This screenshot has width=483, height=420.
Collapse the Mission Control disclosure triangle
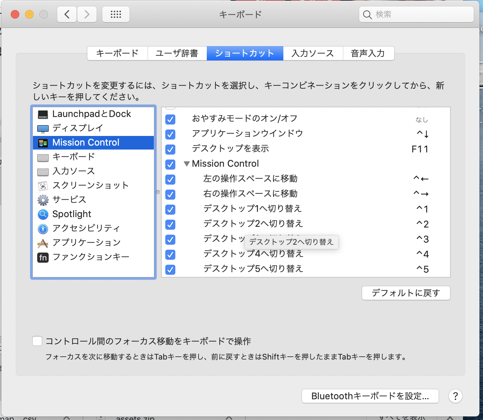pyautogui.click(x=186, y=163)
